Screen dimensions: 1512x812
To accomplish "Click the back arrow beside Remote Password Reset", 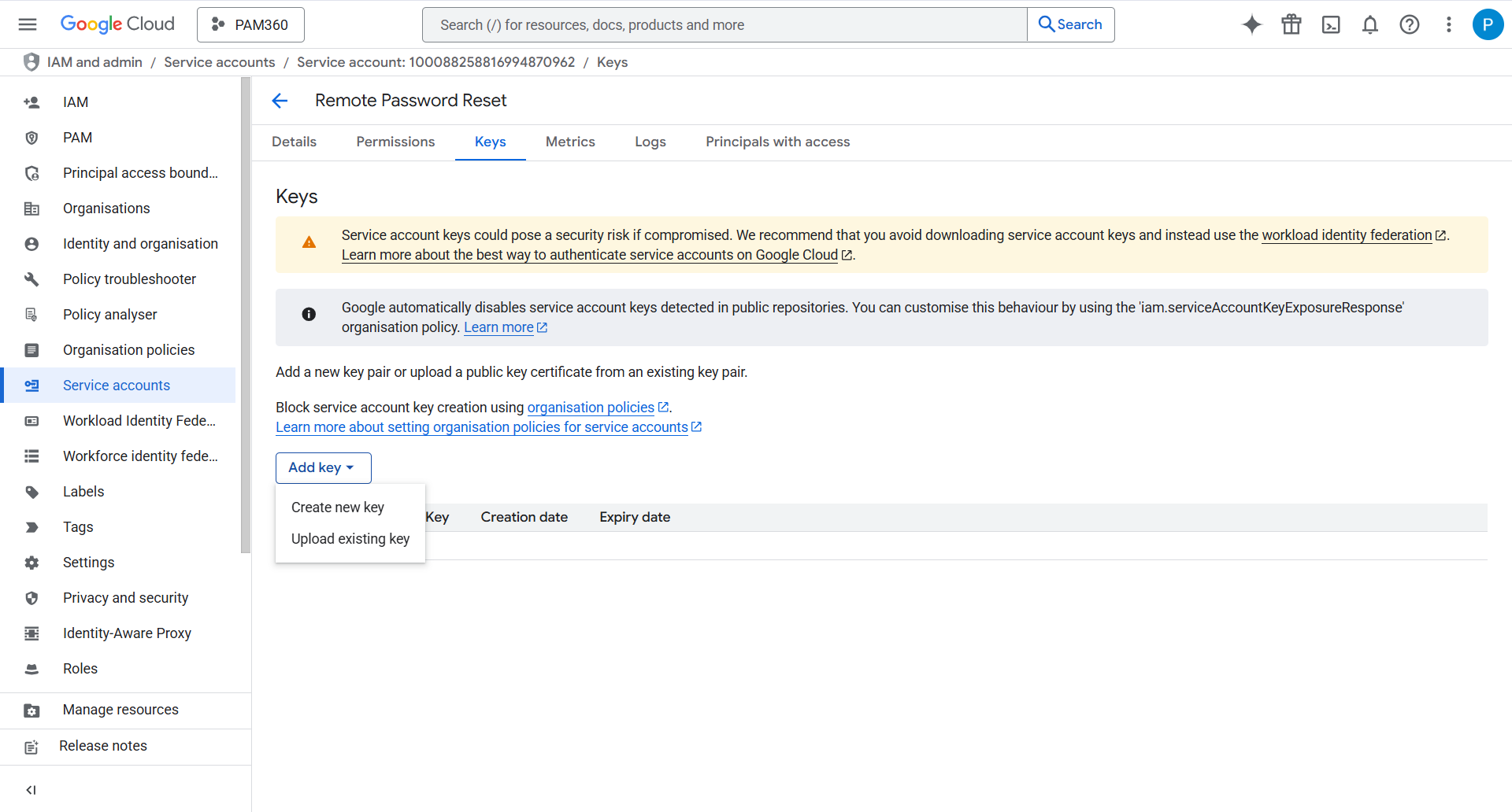I will [280, 101].
